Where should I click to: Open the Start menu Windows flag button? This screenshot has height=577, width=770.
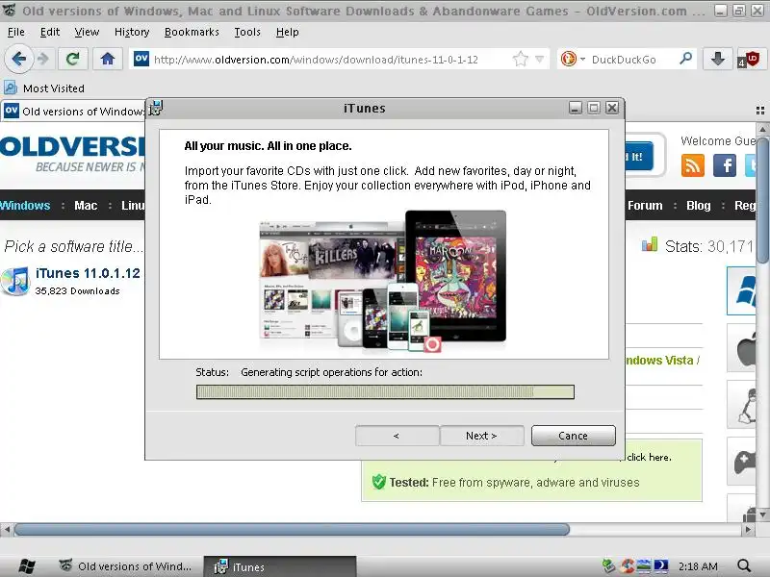click(x=26, y=566)
